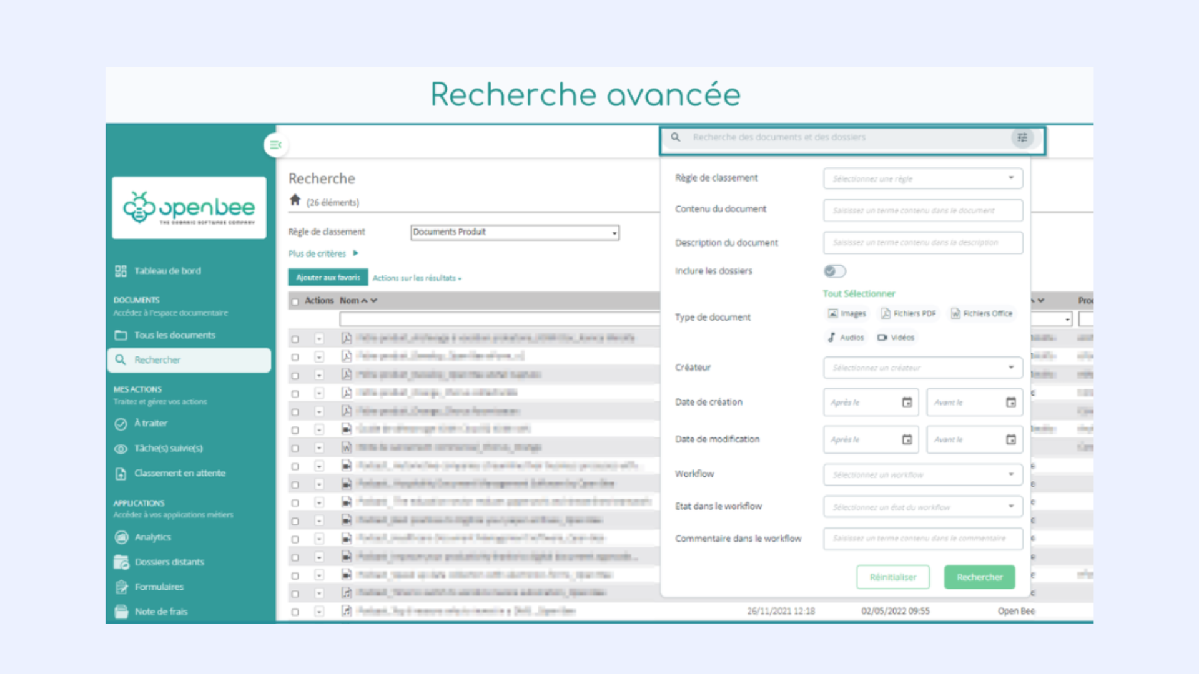The width and height of the screenshot is (1199, 674).
Task: Open Analytics in the sidebar
Action: coord(152,537)
